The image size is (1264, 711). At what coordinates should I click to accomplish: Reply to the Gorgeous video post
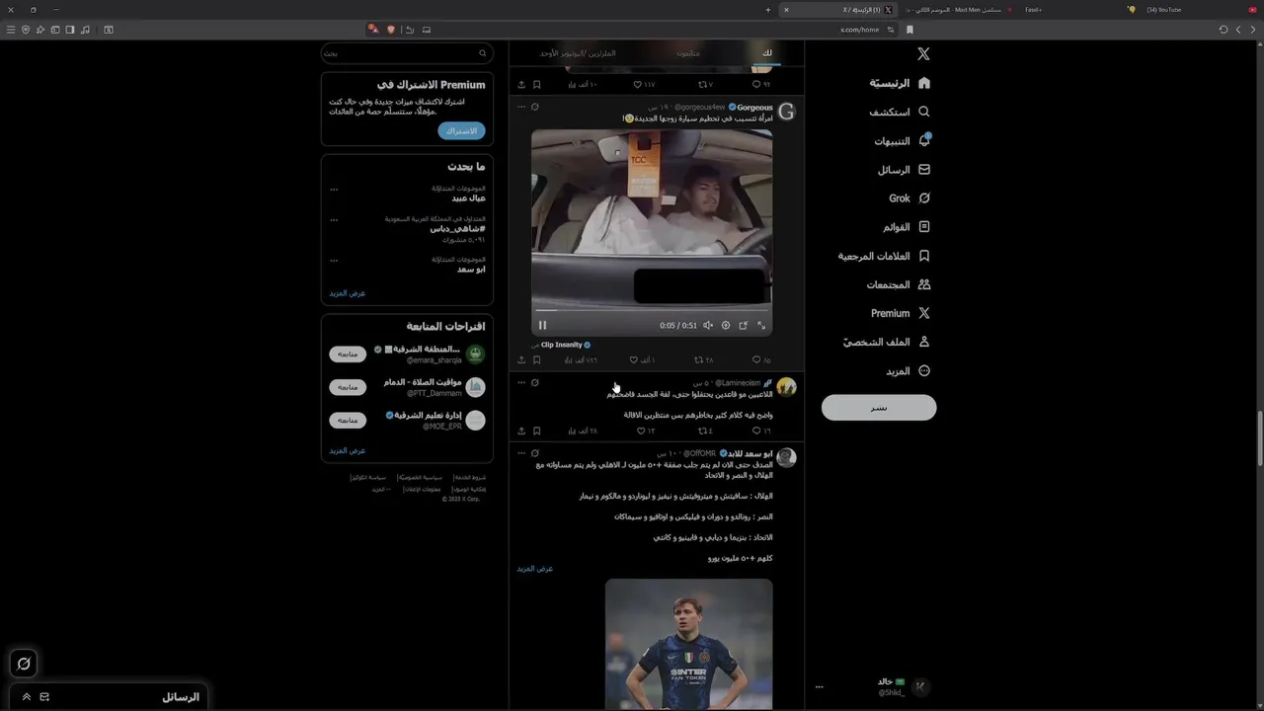click(x=761, y=359)
